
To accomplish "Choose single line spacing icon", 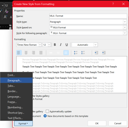I will (51, 53).
